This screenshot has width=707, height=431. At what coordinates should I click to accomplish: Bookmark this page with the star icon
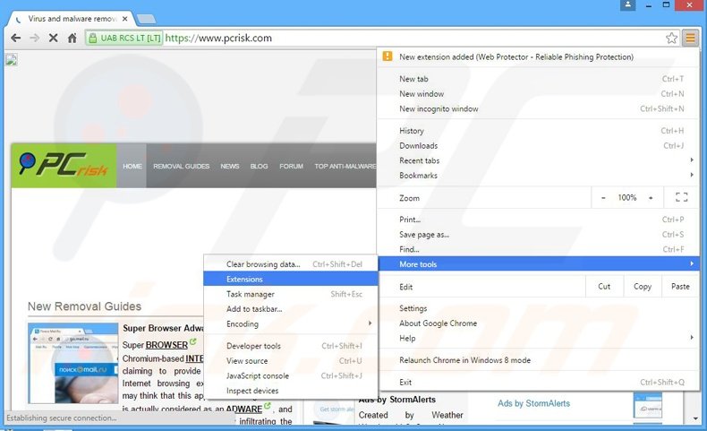[x=671, y=38]
